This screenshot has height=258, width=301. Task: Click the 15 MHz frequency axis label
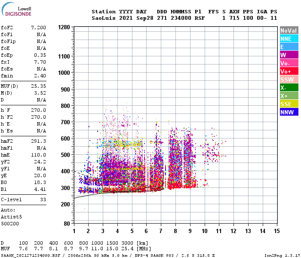click(x=277, y=231)
